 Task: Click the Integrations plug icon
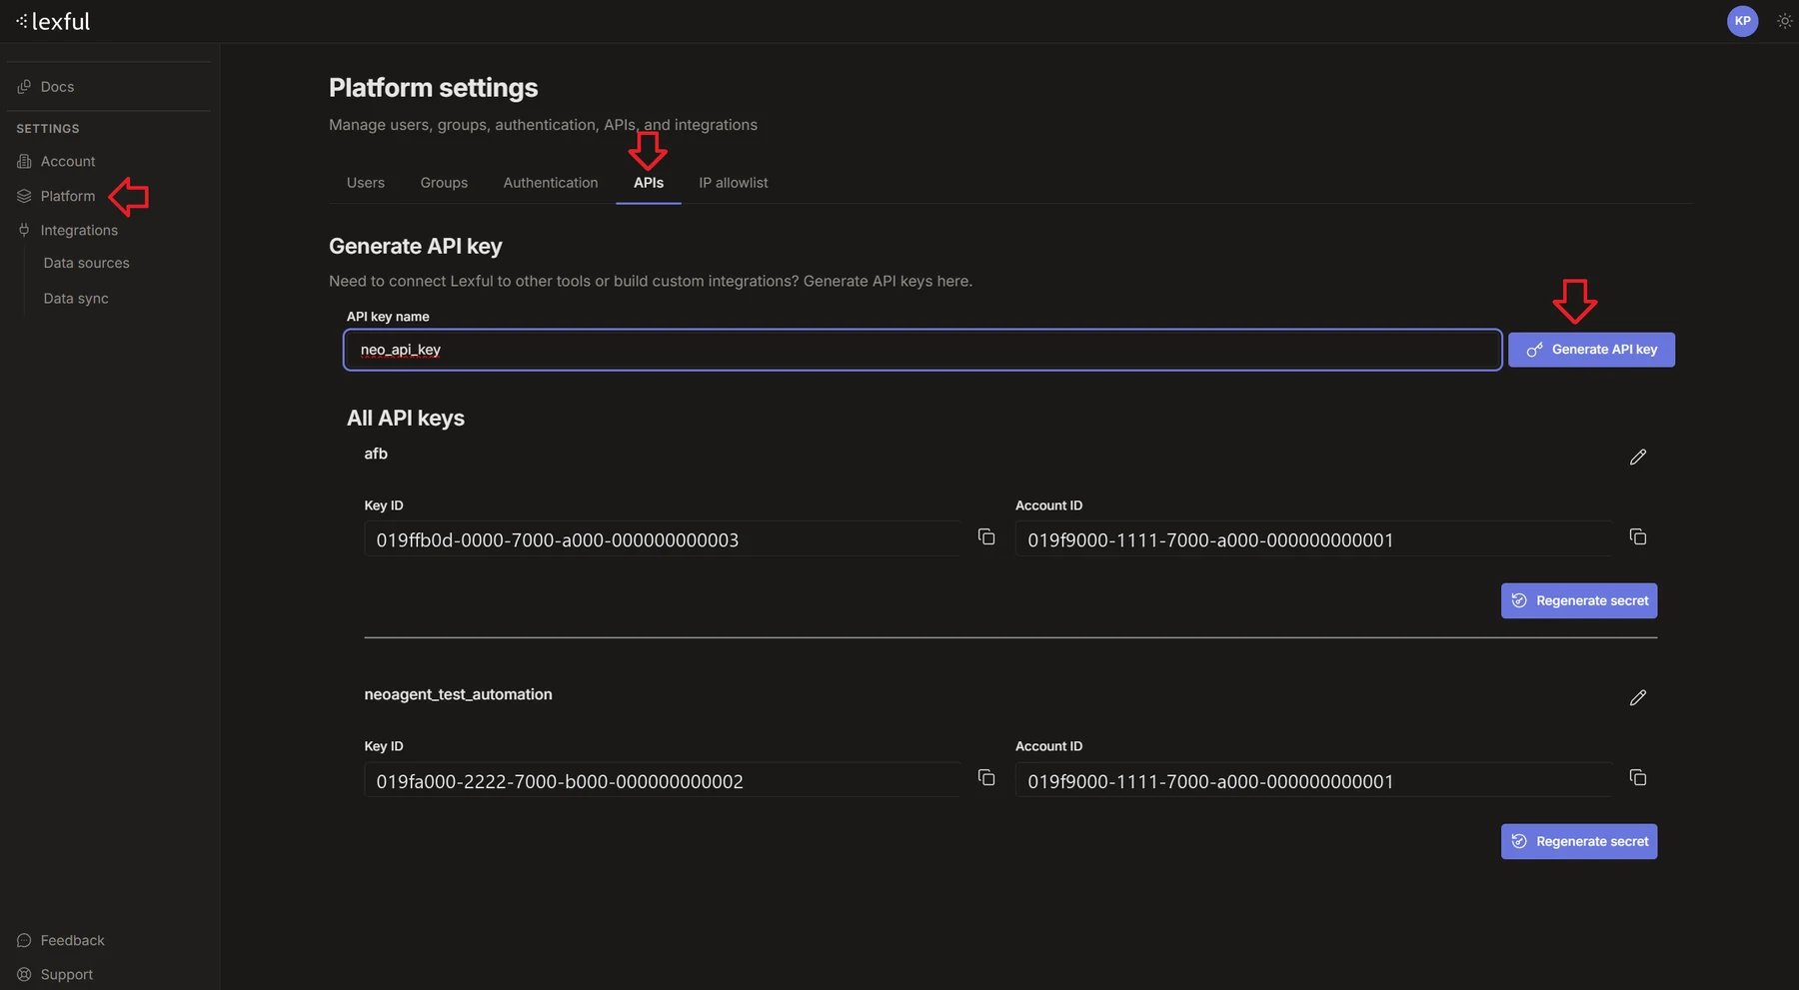click(x=24, y=230)
